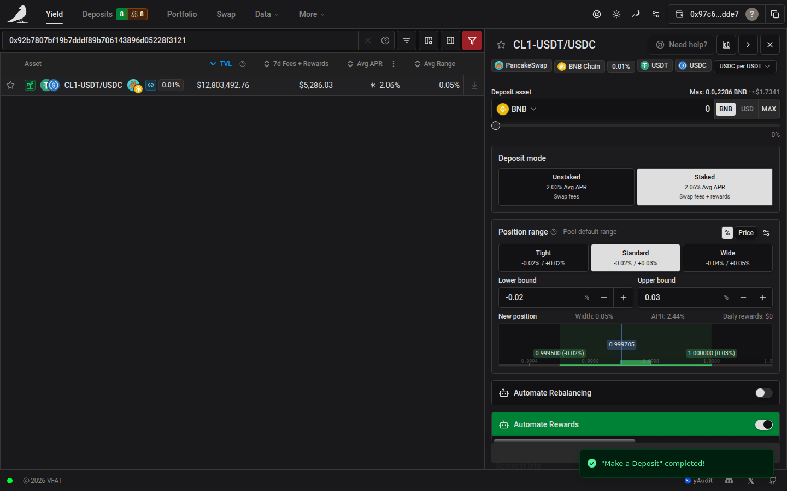Open the lifebuoy support icon in header

click(x=597, y=14)
